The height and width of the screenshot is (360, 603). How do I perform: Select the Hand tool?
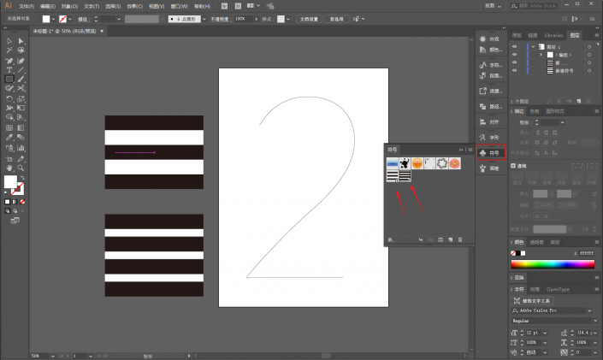click(x=9, y=168)
